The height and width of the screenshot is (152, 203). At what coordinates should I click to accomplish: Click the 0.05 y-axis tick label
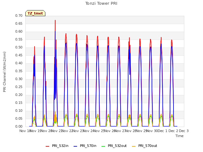[x=19, y=118]
